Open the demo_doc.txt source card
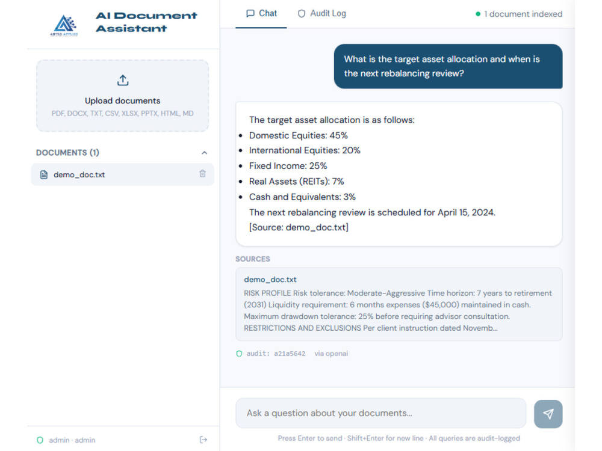 click(x=399, y=304)
